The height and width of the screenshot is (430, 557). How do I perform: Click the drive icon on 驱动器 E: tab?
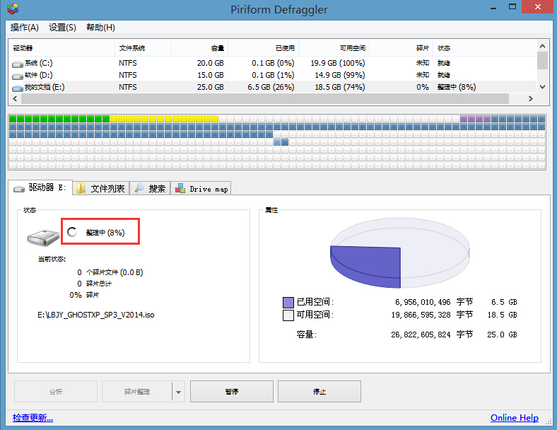tap(19, 189)
